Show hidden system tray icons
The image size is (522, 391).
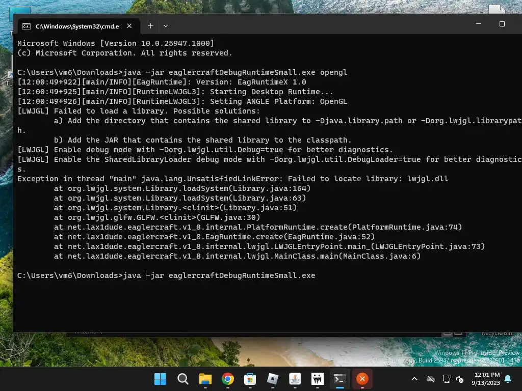pos(414,379)
